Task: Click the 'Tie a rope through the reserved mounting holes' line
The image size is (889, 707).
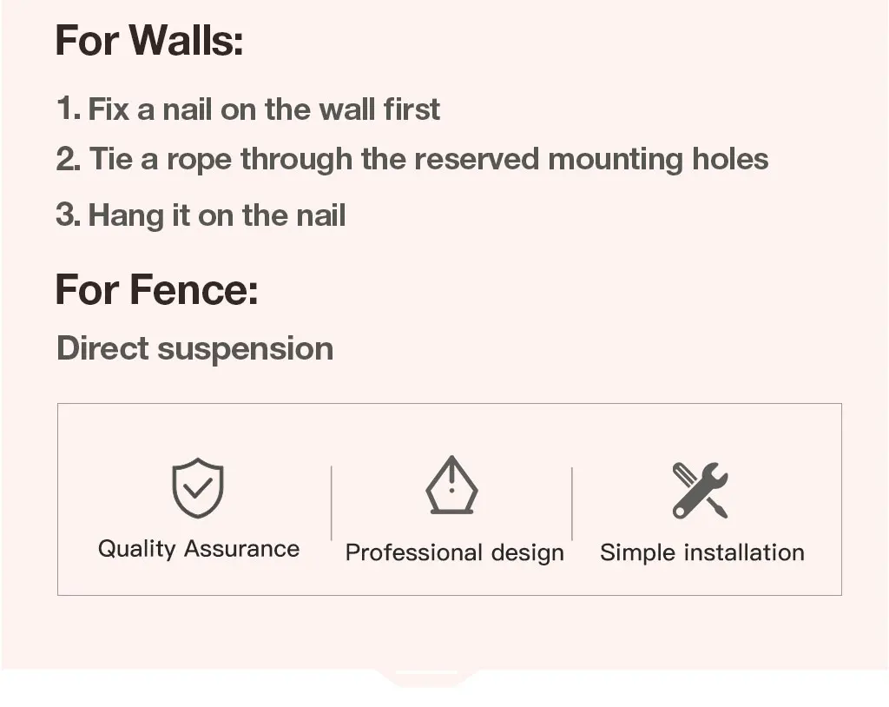Action: [429, 160]
